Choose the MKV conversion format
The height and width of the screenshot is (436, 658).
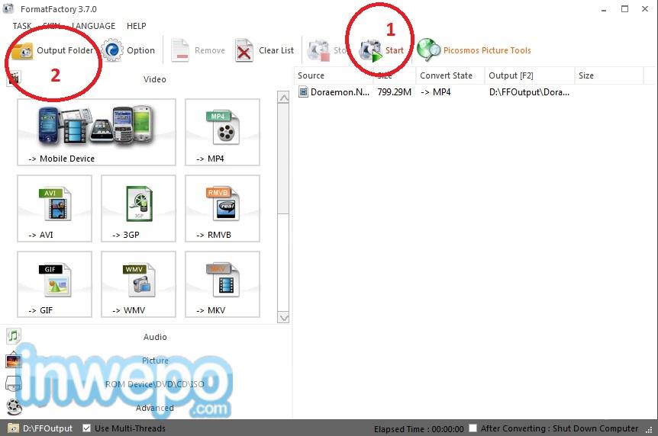coord(222,284)
